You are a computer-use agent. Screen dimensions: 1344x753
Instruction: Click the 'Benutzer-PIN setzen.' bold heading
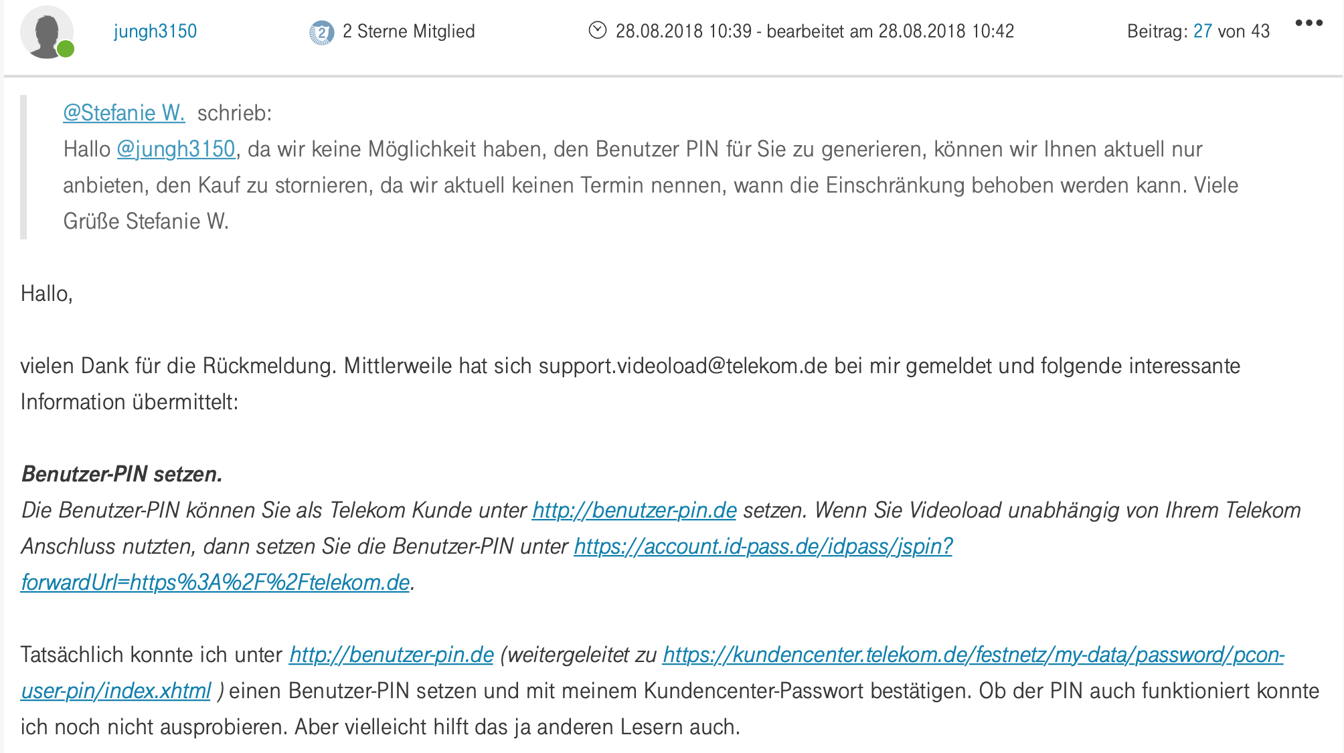122,474
